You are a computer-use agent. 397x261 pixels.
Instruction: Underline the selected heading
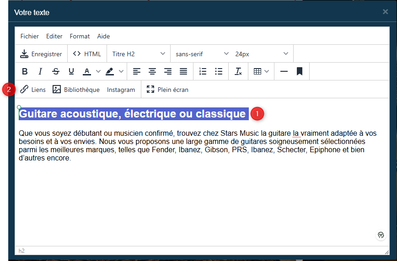coord(71,71)
